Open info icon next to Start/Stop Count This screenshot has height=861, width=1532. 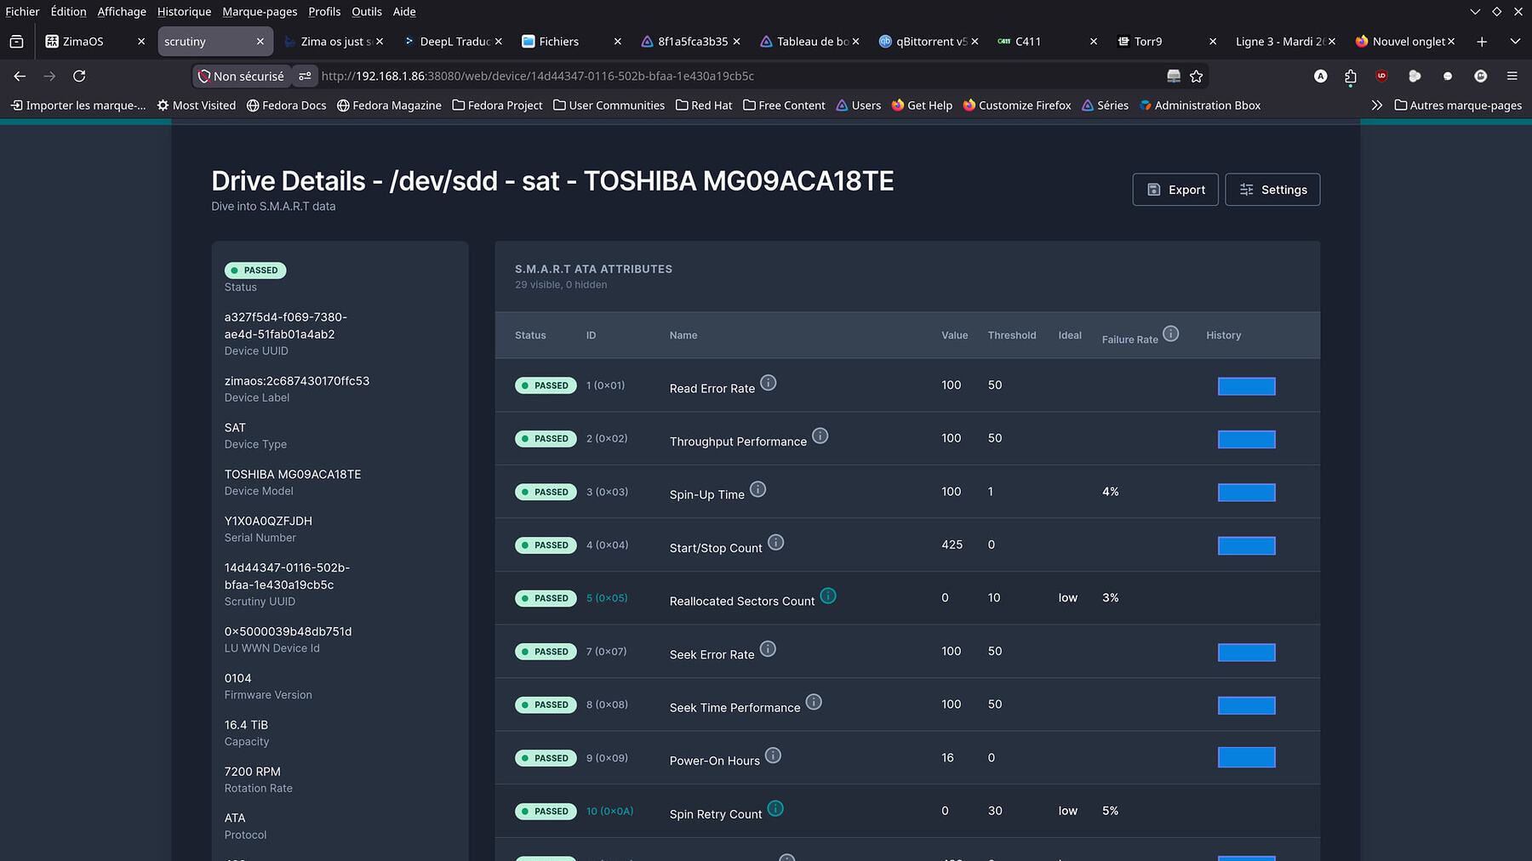pyautogui.click(x=775, y=542)
